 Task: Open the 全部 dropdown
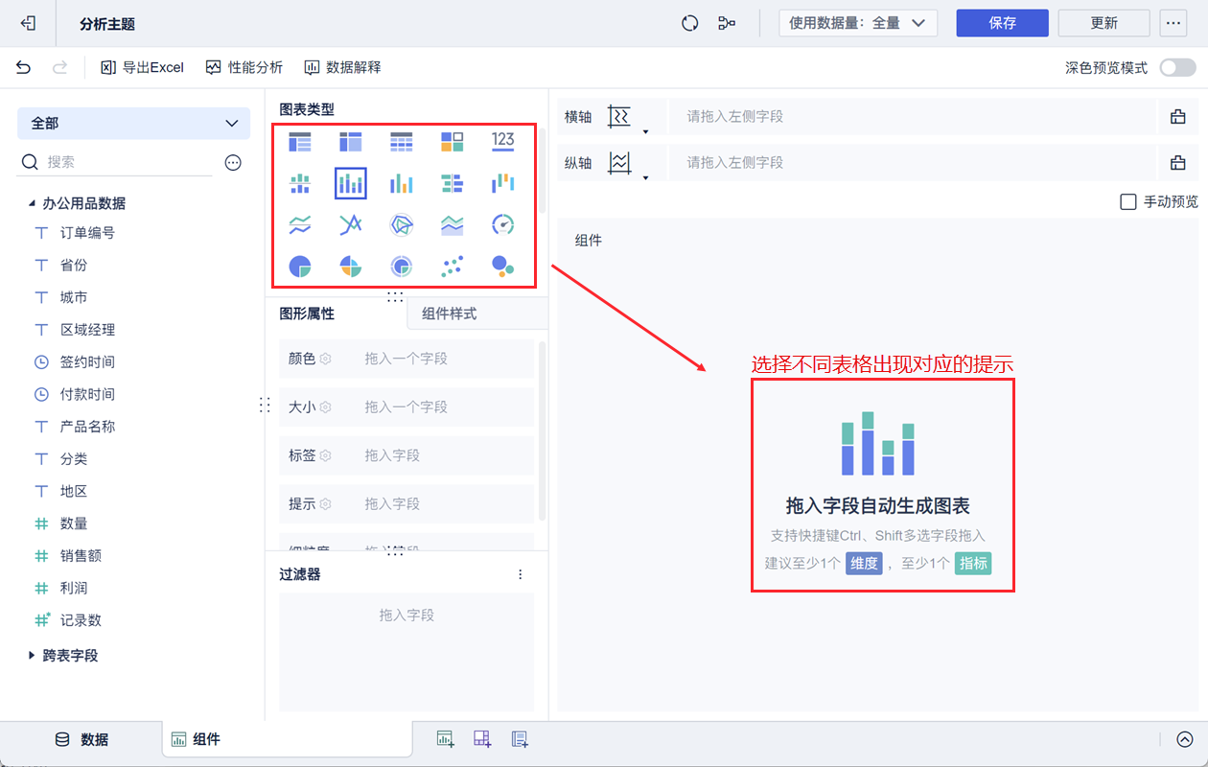click(133, 124)
